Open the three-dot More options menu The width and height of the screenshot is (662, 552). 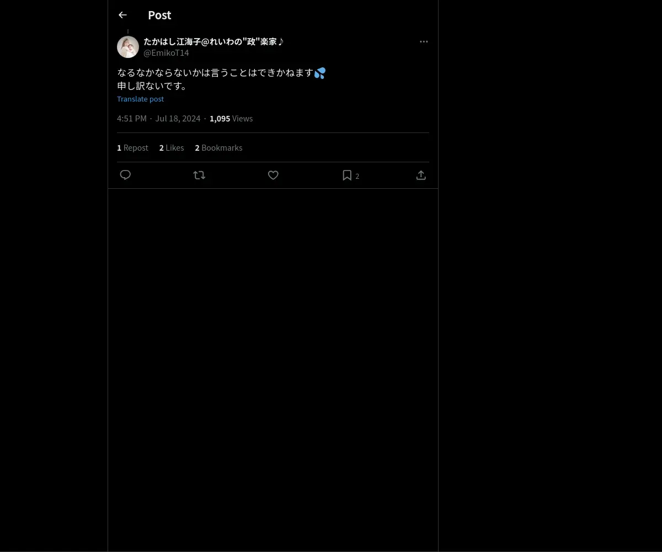click(424, 41)
